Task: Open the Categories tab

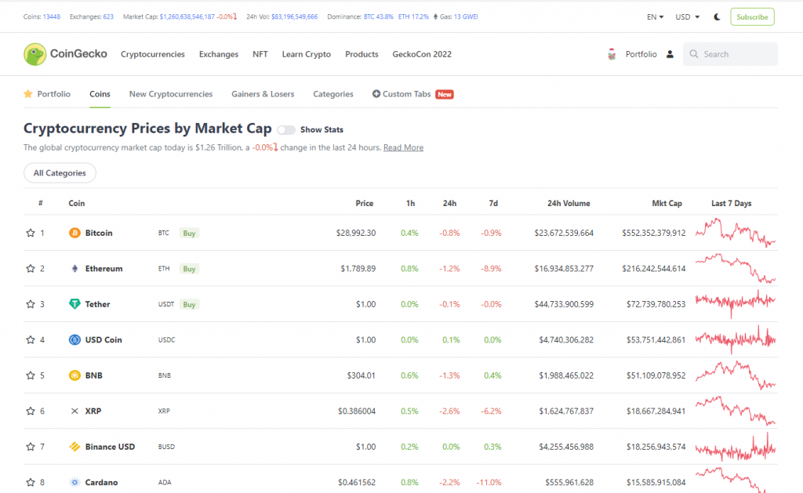Action: click(x=333, y=94)
